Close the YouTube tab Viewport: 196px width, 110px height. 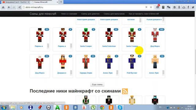28,2
